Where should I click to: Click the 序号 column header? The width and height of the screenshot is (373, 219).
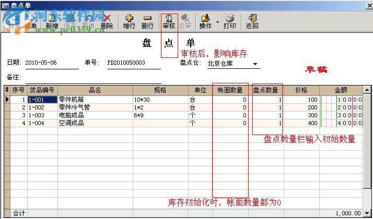click(19, 90)
